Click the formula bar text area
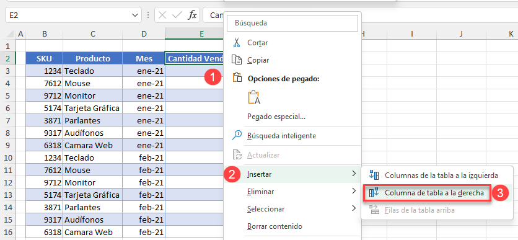The image size is (518, 240). click(x=213, y=16)
